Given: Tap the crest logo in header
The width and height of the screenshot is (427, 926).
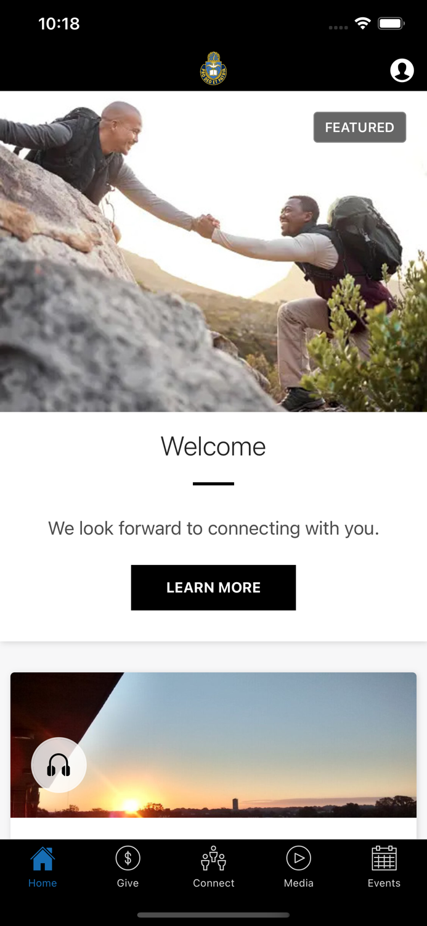Looking at the screenshot, I should pyautogui.click(x=214, y=68).
